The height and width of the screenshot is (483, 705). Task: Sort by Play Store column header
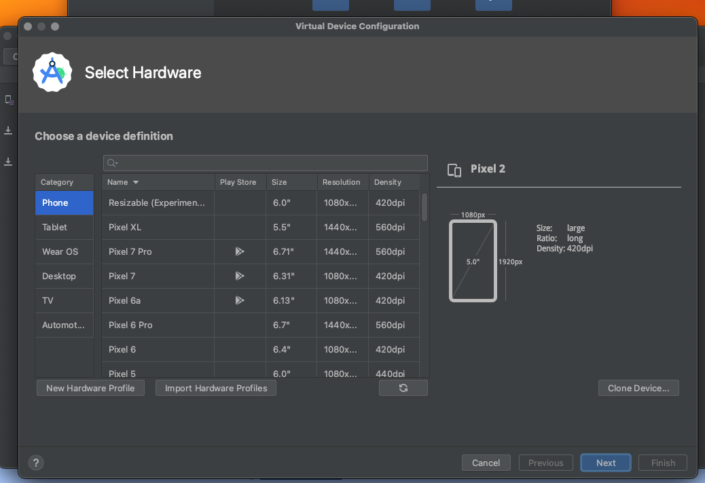[x=240, y=182]
